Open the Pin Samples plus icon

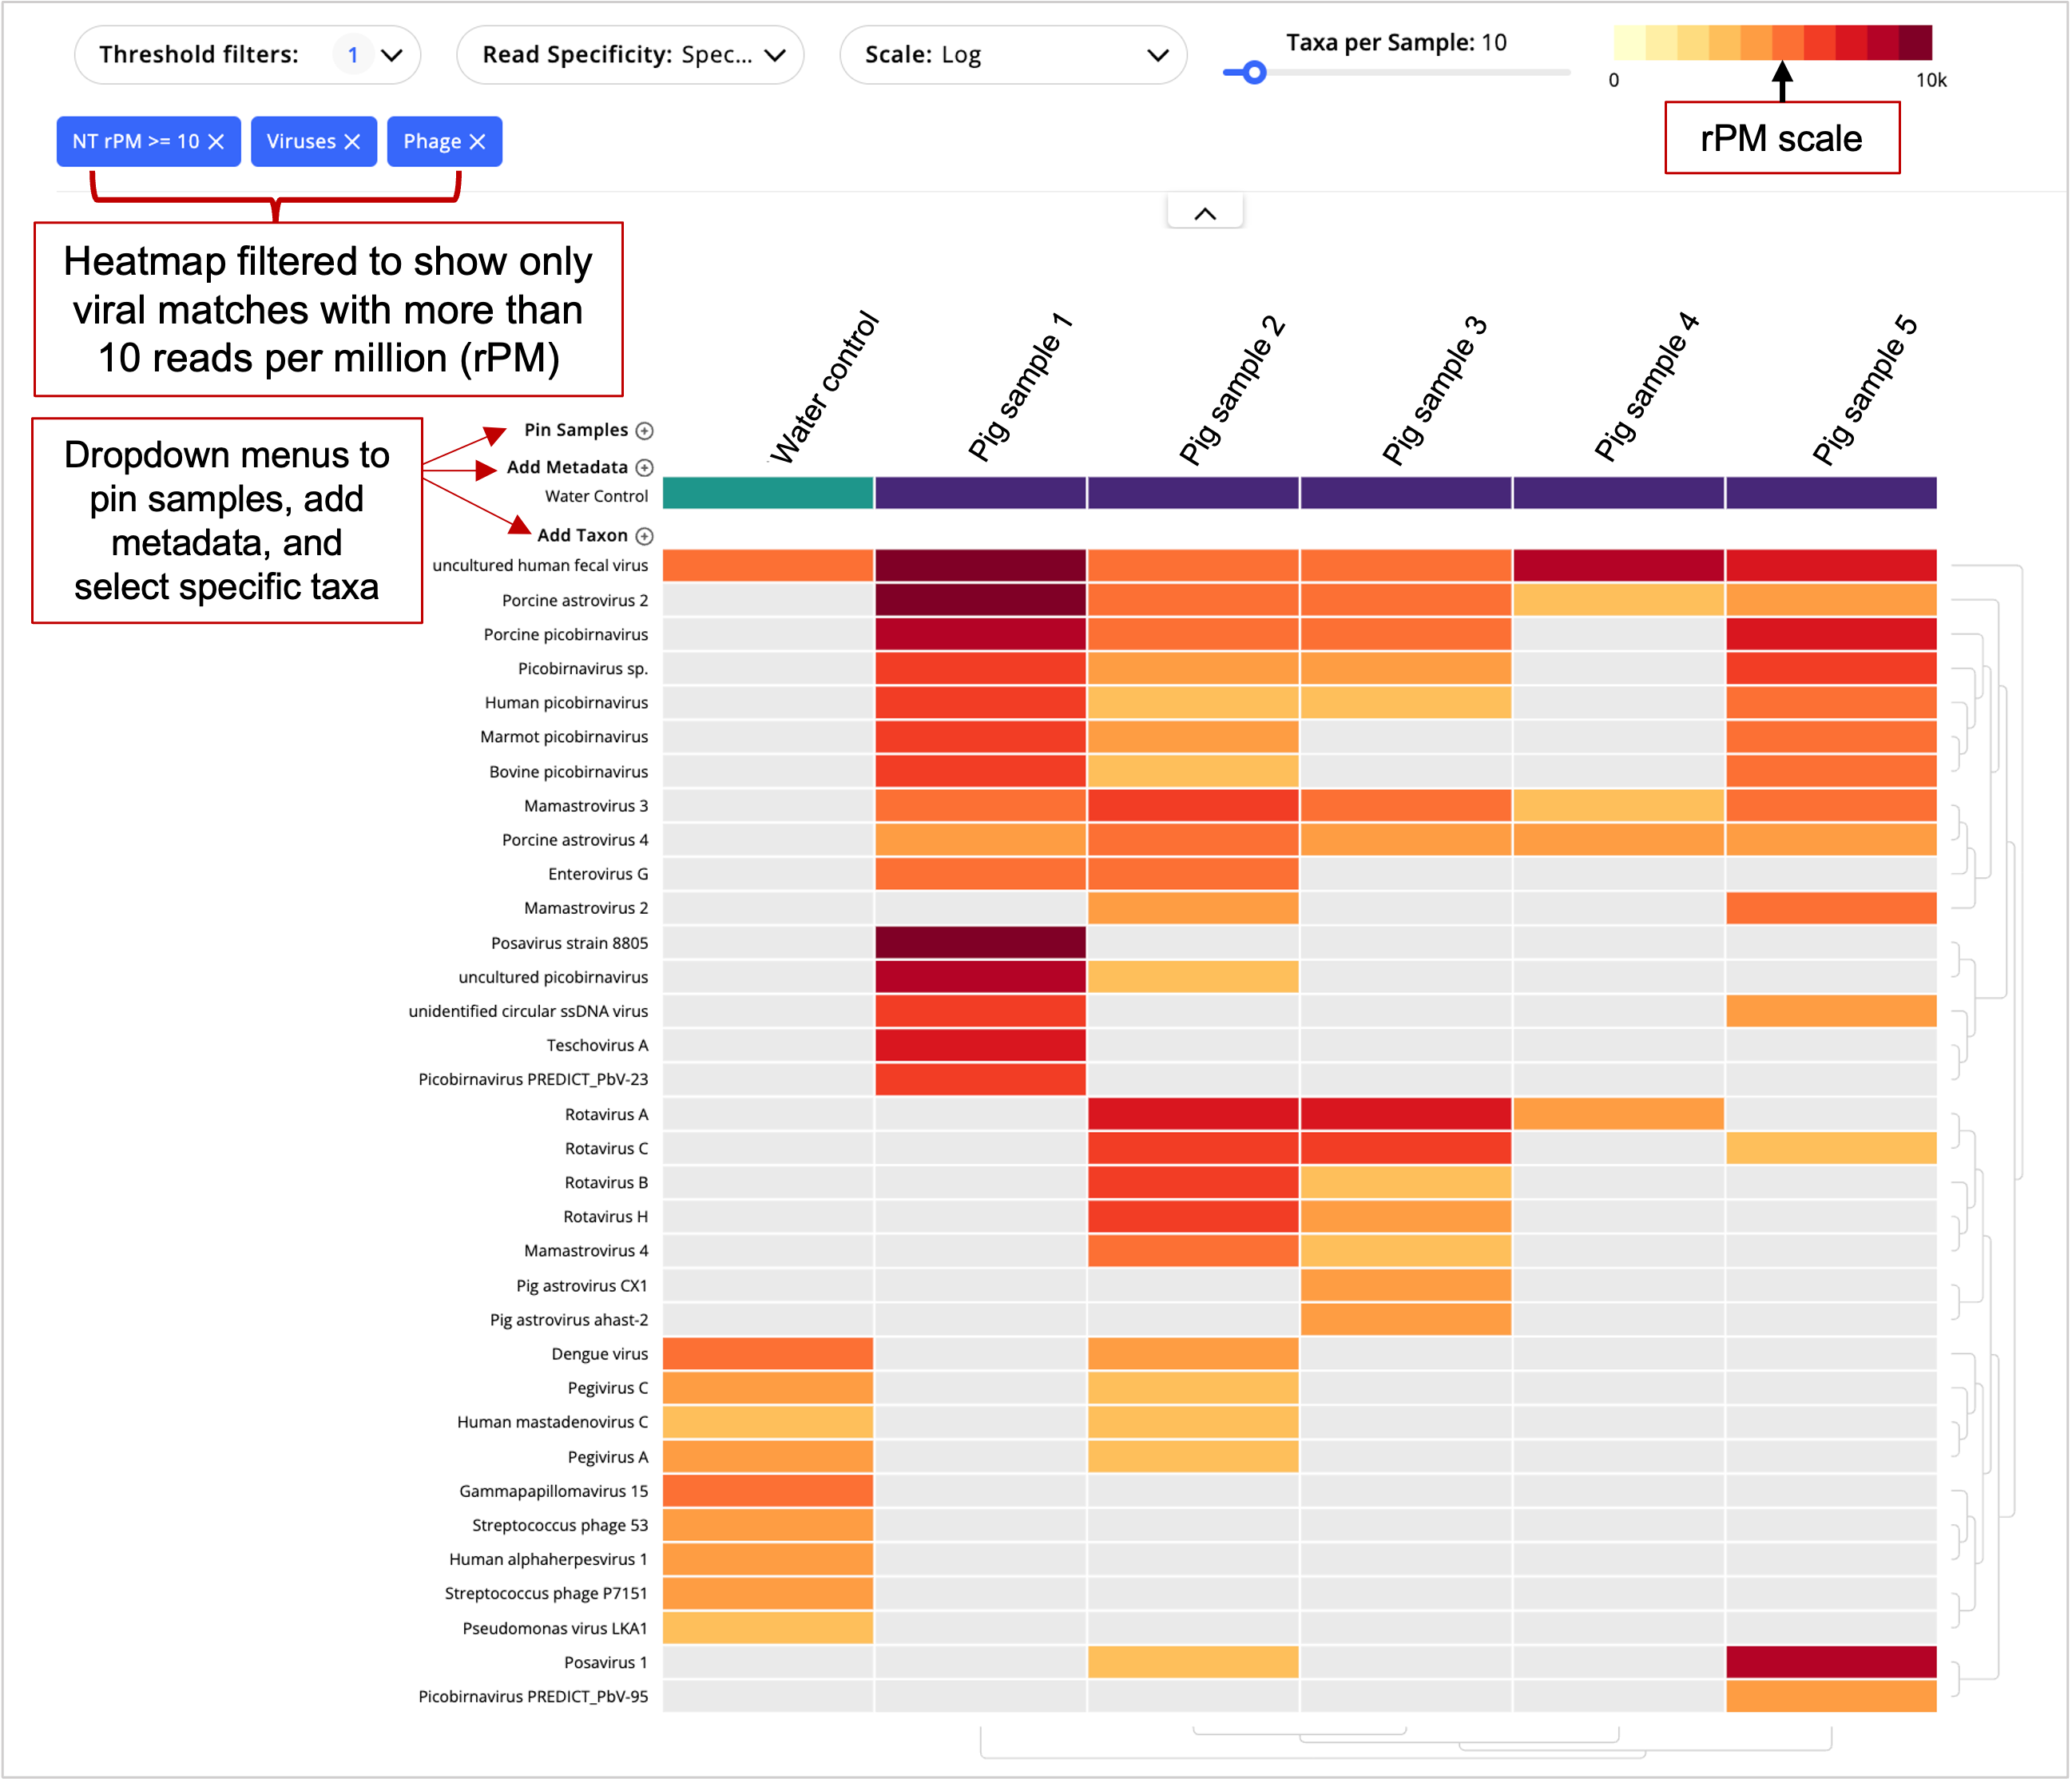click(x=644, y=430)
